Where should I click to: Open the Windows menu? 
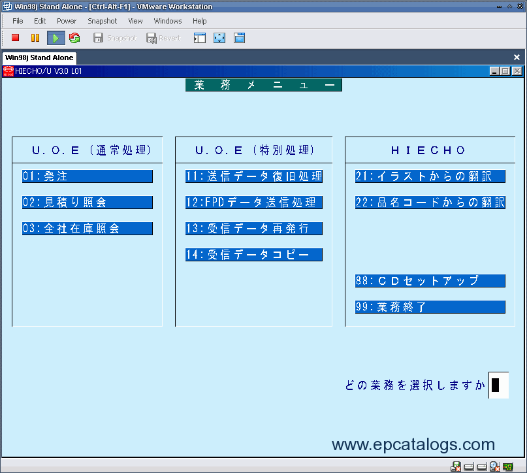pos(168,21)
